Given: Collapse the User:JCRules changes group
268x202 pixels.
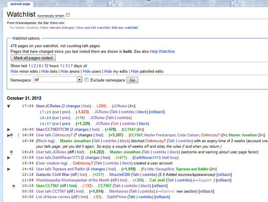Looking at the screenshot, I should coord(8,106).
